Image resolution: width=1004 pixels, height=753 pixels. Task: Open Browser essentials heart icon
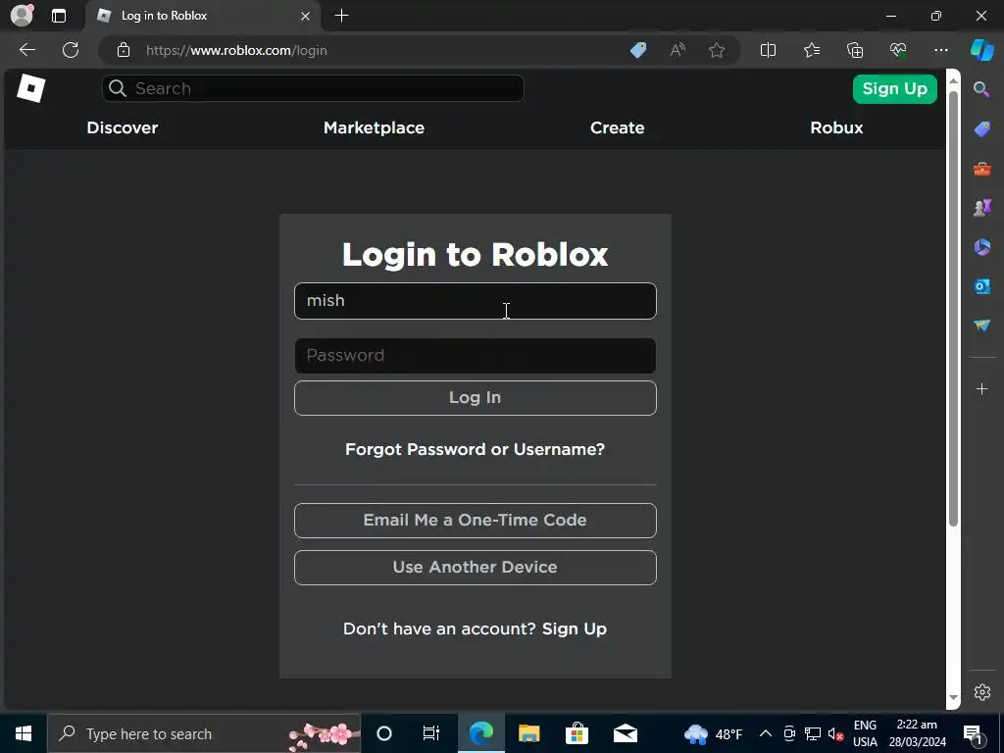[898, 50]
